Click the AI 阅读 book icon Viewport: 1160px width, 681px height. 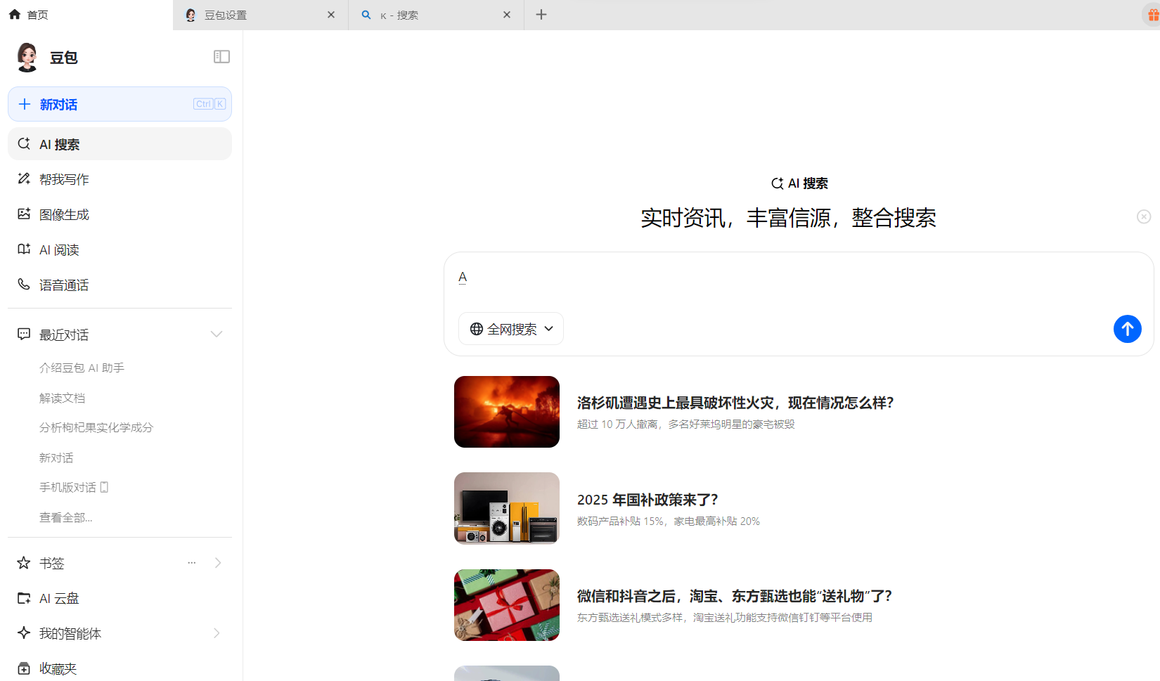(x=24, y=249)
